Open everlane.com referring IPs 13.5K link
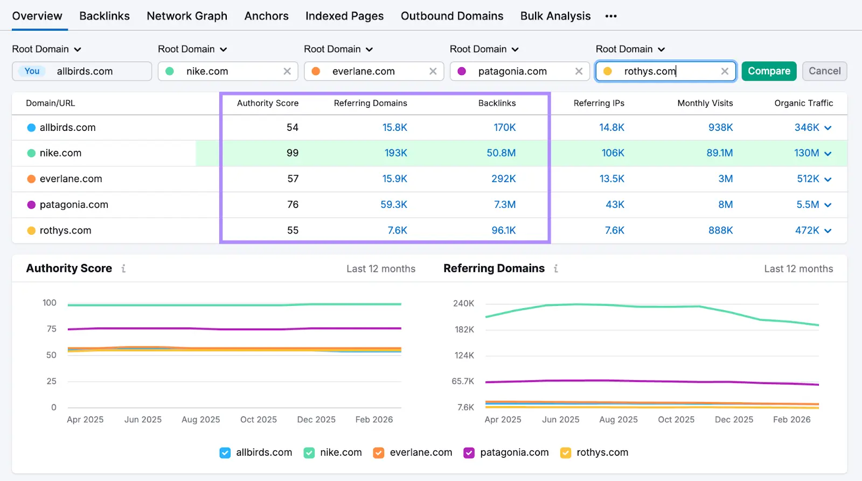Image resolution: width=862 pixels, height=481 pixels. coord(612,179)
